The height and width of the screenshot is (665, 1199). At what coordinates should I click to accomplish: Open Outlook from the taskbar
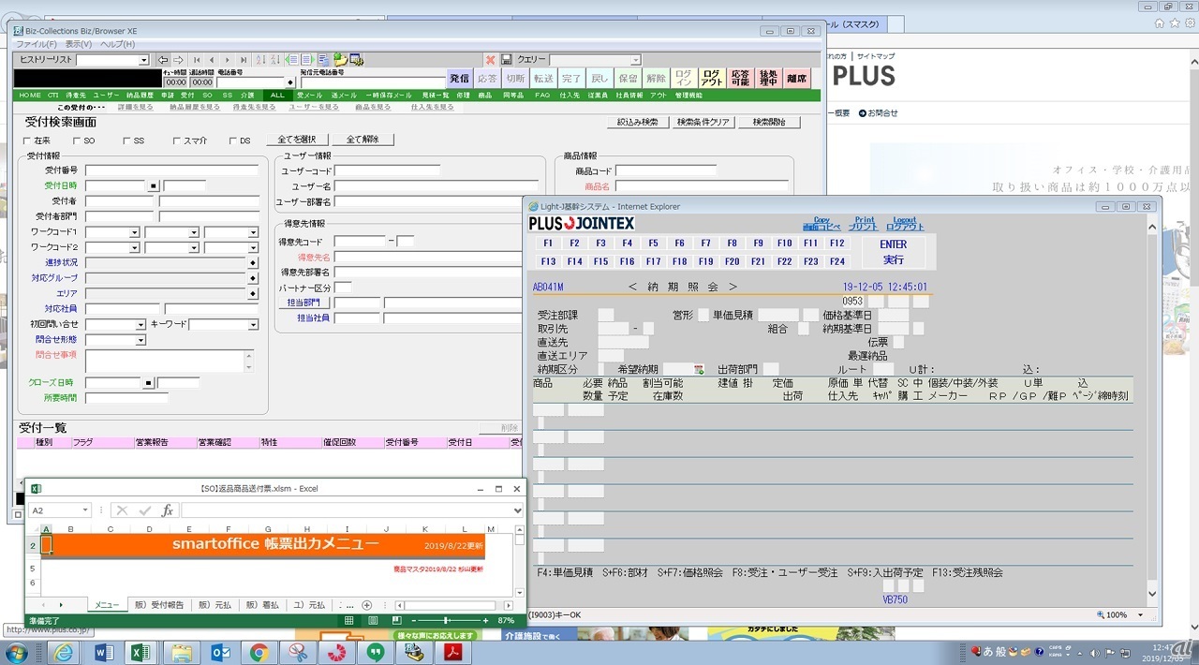(x=221, y=652)
